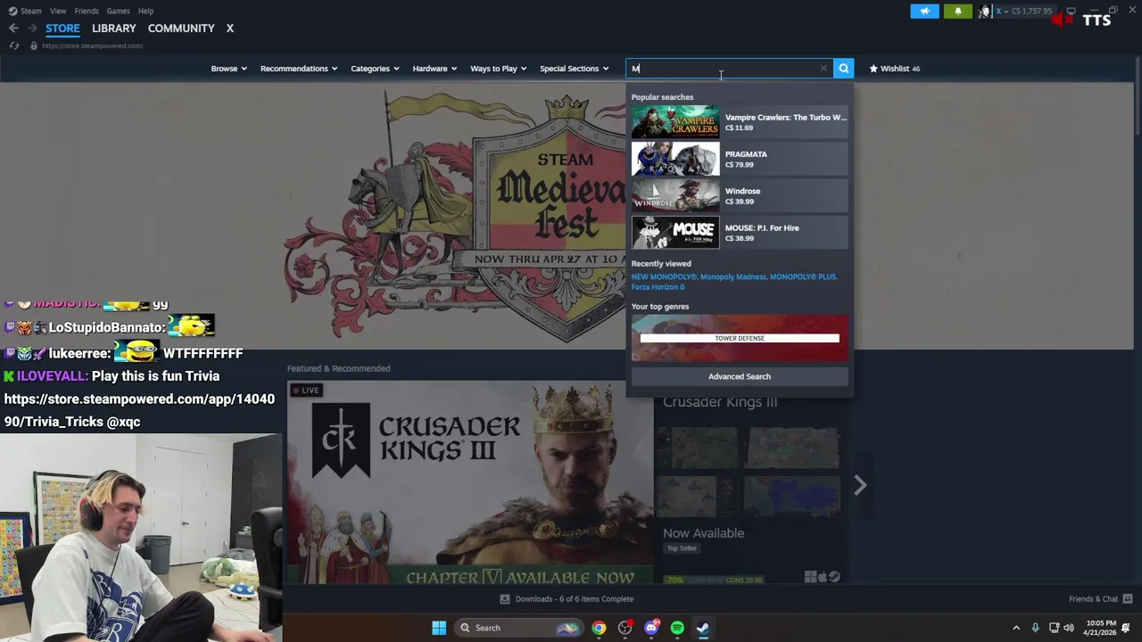Click the Steam icon in the taskbar
The image size is (1142, 642).
703,628
